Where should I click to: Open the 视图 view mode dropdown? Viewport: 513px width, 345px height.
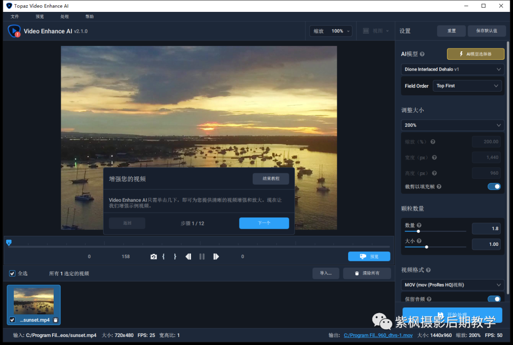(376, 31)
